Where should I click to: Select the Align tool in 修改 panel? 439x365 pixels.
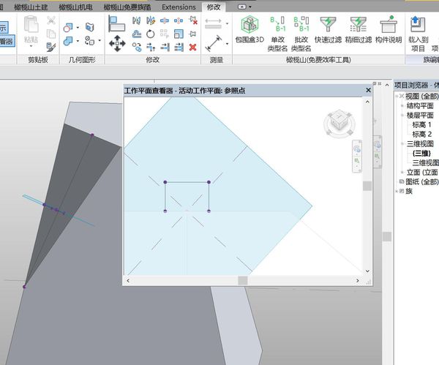pos(116,23)
